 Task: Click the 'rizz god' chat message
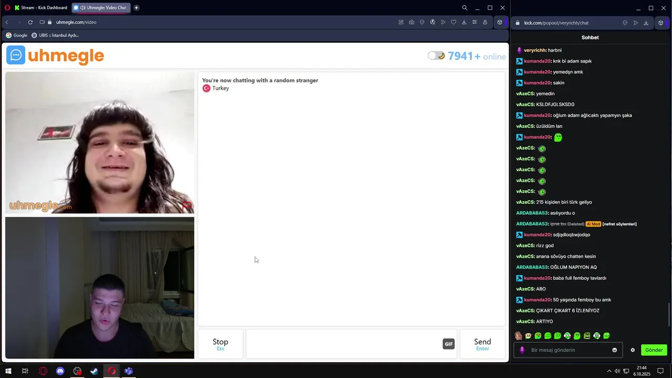coord(544,246)
